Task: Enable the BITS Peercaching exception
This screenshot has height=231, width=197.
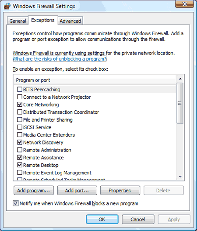Action: [x=20, y=89]
